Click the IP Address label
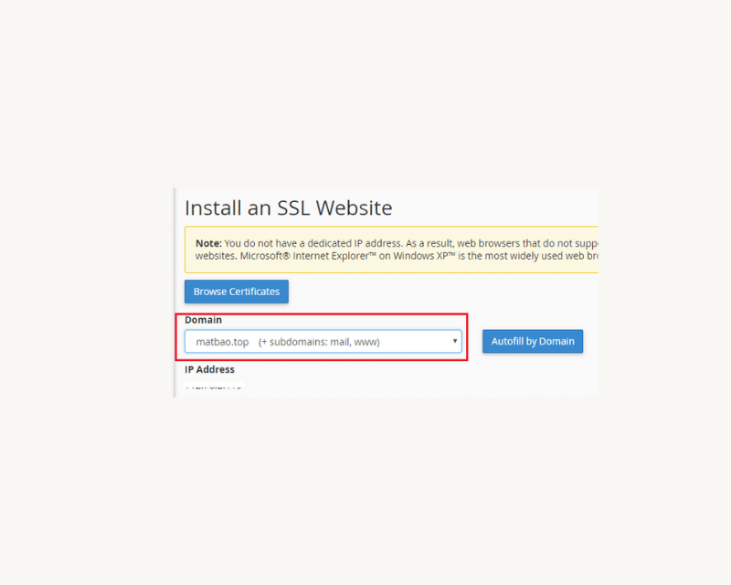The image size is (731, 585). coord(209,369)
